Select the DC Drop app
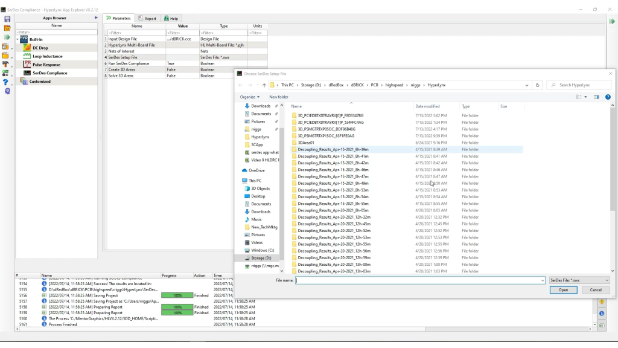The width and height of the screenshot is (618, 348). (40, 48)
